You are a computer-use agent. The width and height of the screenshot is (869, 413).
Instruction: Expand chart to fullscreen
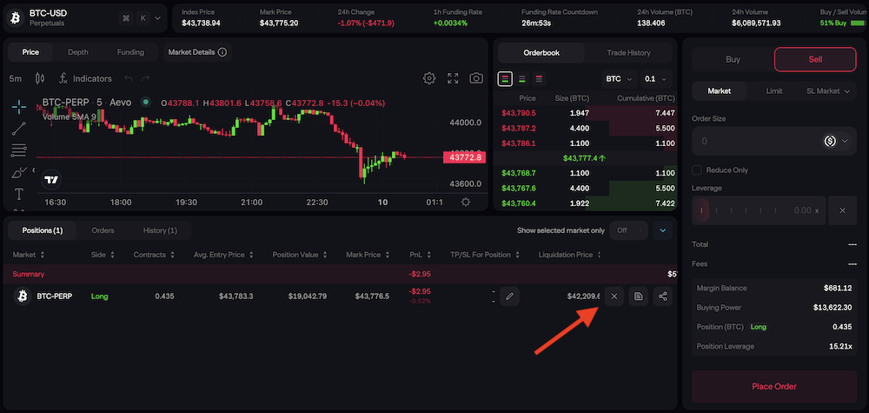[453, 78]
